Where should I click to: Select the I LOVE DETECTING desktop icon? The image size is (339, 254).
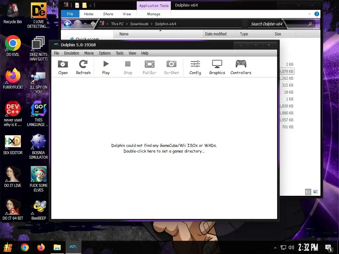tap(38, 15)
